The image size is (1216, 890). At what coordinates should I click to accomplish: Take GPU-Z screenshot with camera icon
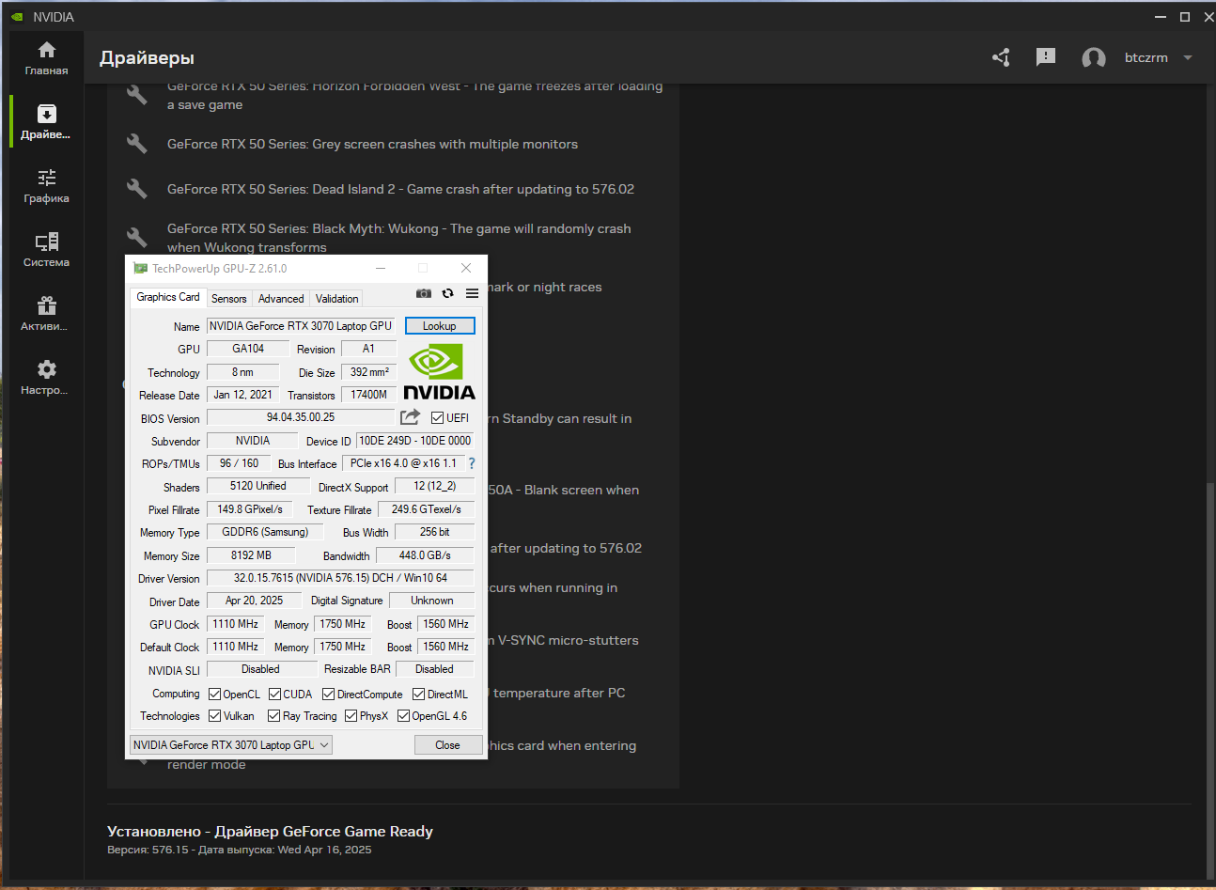424,293
